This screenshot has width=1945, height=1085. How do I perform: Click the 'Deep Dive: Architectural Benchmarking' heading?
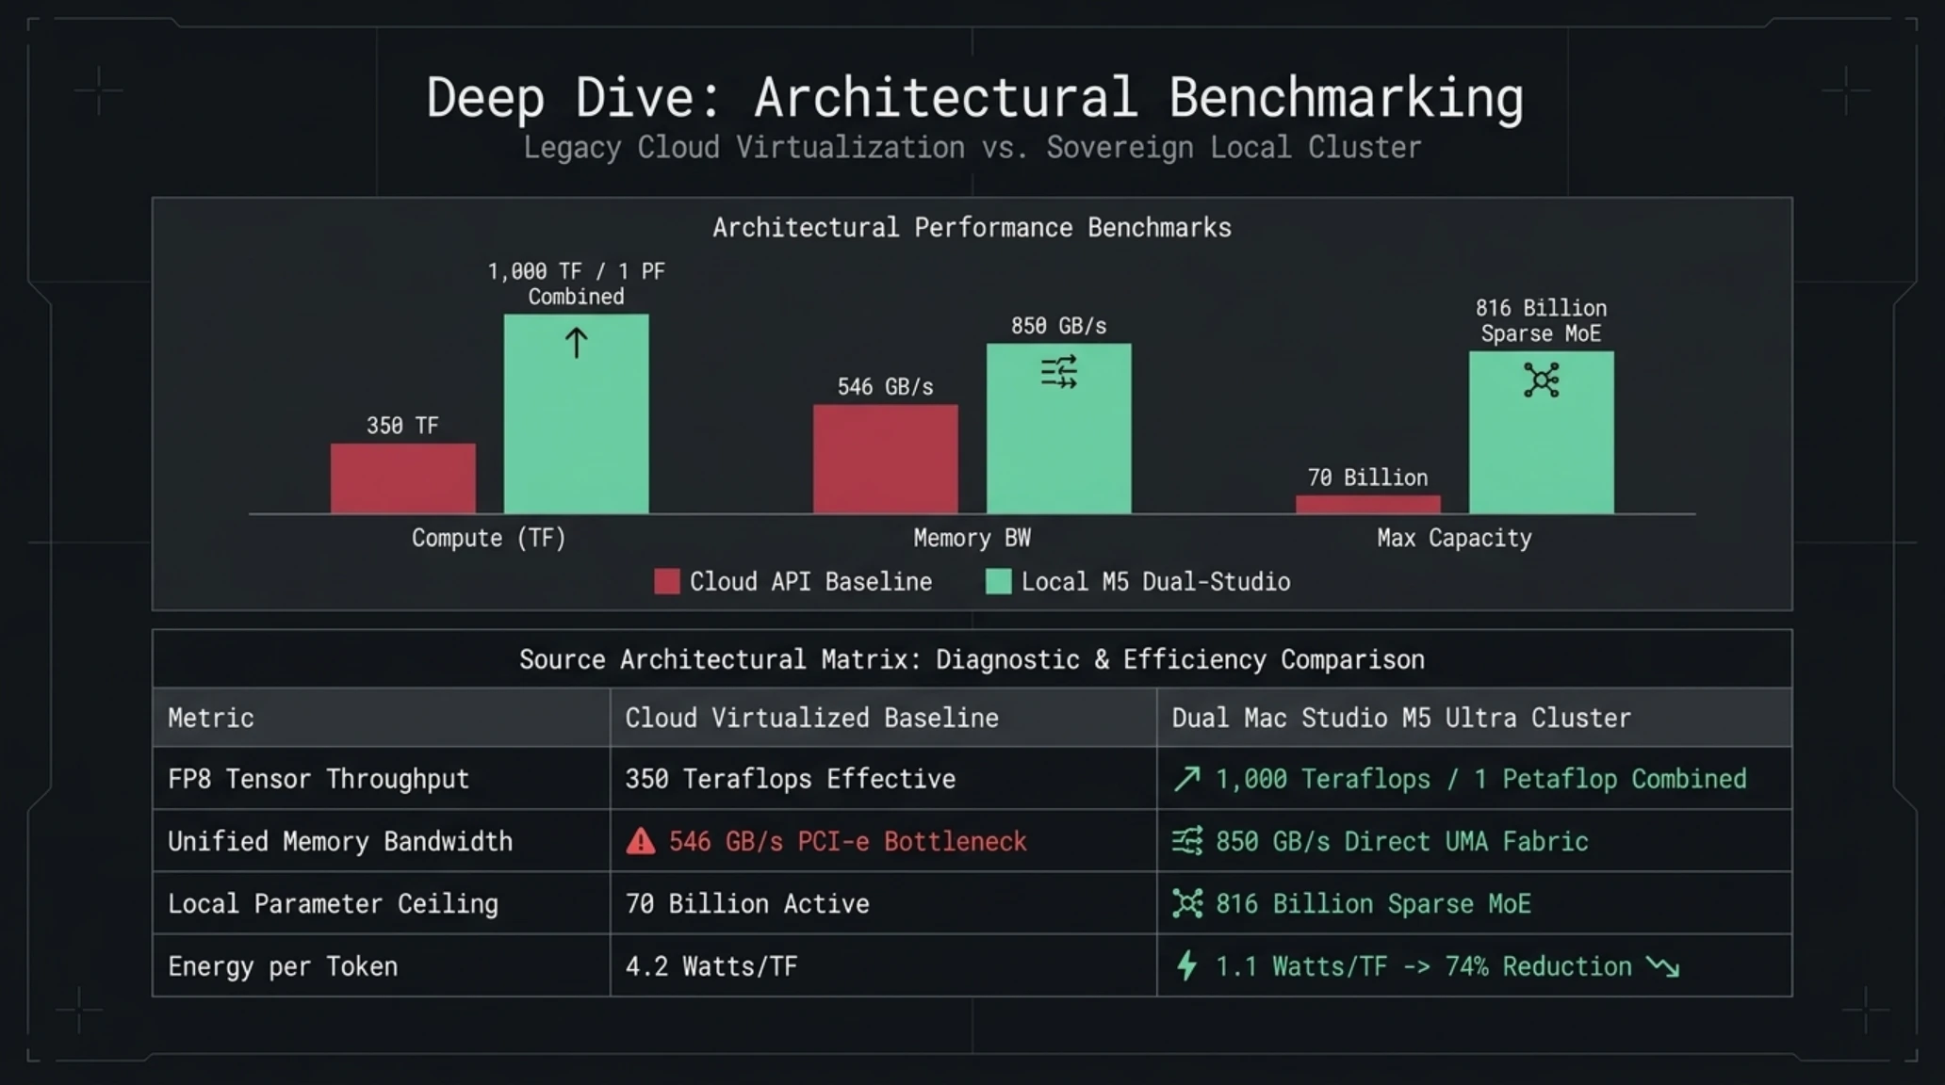974,98
